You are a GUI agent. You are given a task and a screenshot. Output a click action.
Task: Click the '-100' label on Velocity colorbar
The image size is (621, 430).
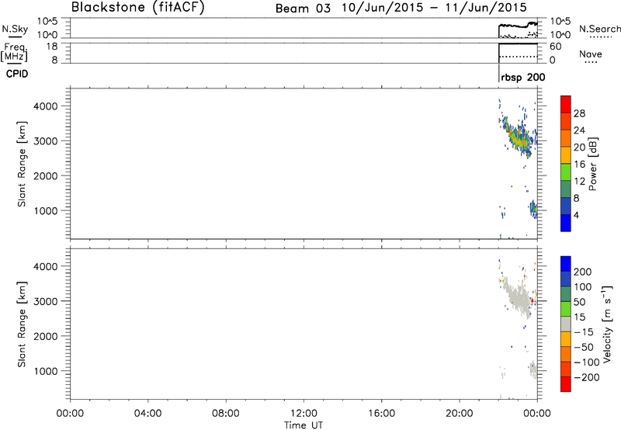[587, 362]
